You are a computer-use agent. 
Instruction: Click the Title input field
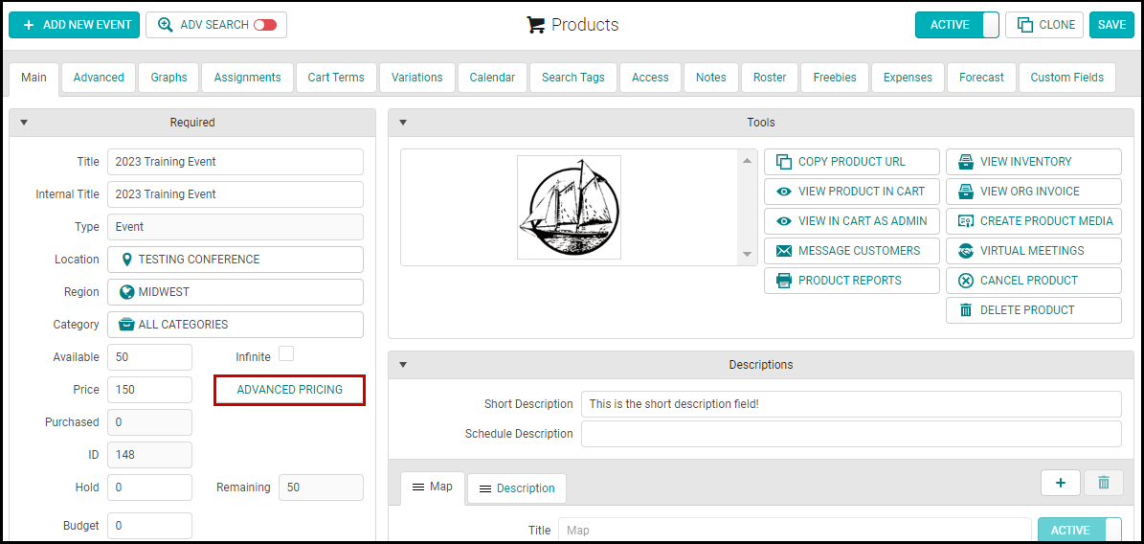(235, 162)
